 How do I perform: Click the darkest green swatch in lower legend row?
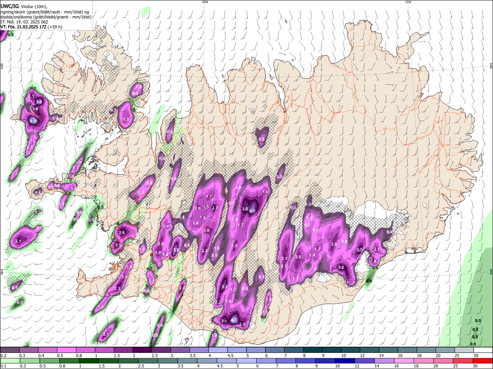coord(88,361)
